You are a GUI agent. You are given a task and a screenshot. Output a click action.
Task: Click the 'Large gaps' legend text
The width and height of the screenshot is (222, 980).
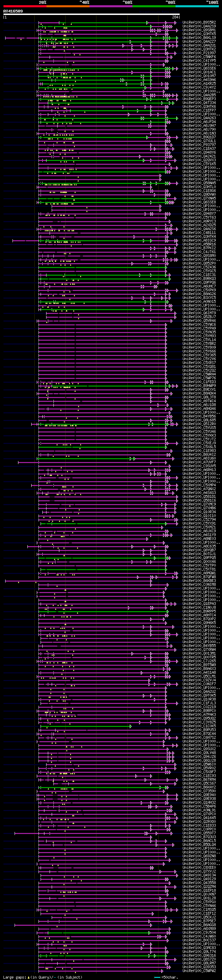(x=15, y=977)
